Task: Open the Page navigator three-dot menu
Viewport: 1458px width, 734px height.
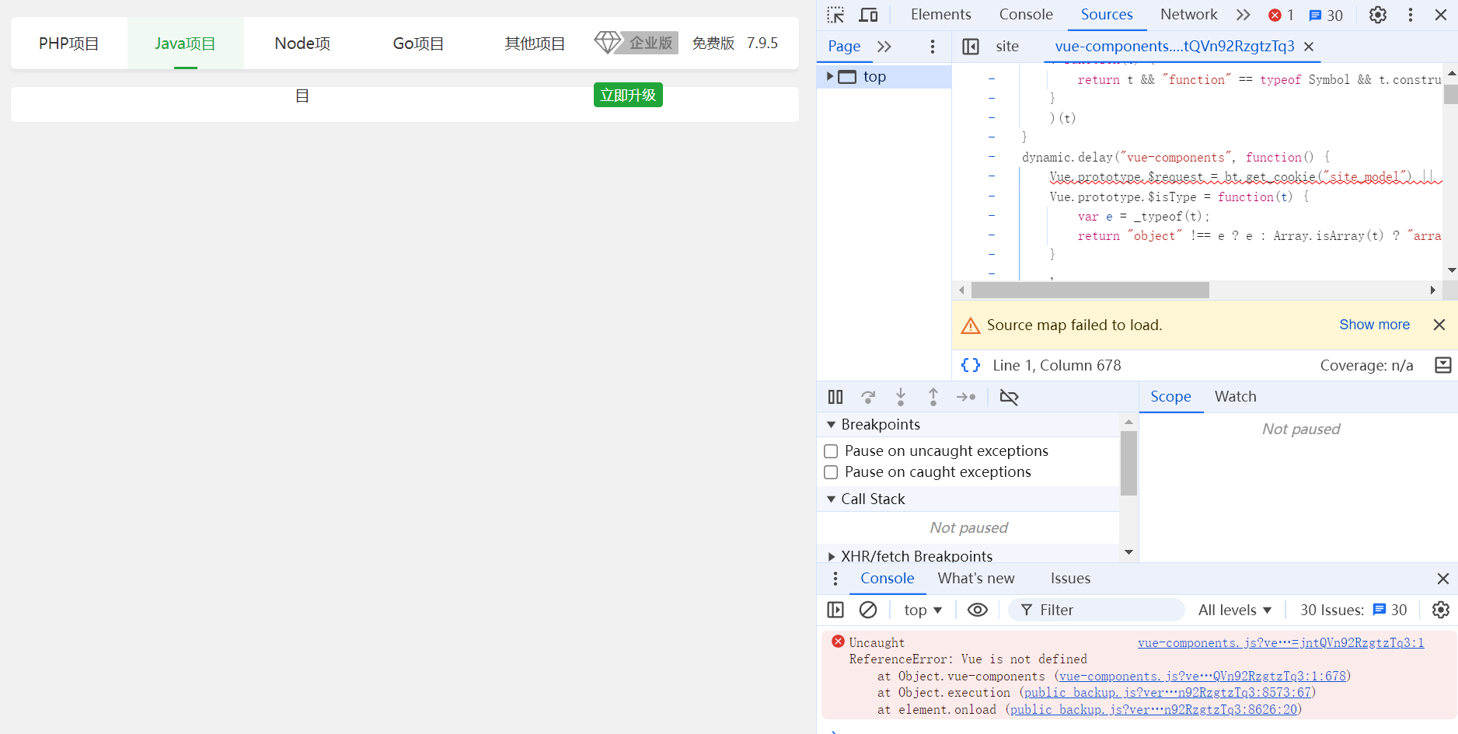Action: pos(933,47)
